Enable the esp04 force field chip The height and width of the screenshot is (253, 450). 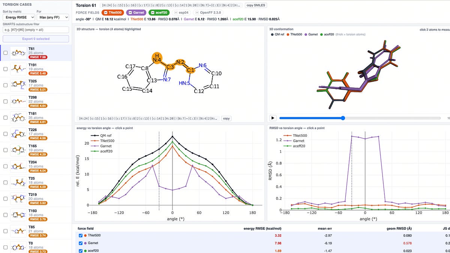point(182,13)
